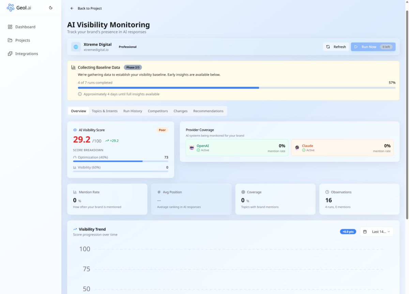The image size is (409, 294).
Task: Click the Geol.ai logo icon
Action: [x=11, y=8]
